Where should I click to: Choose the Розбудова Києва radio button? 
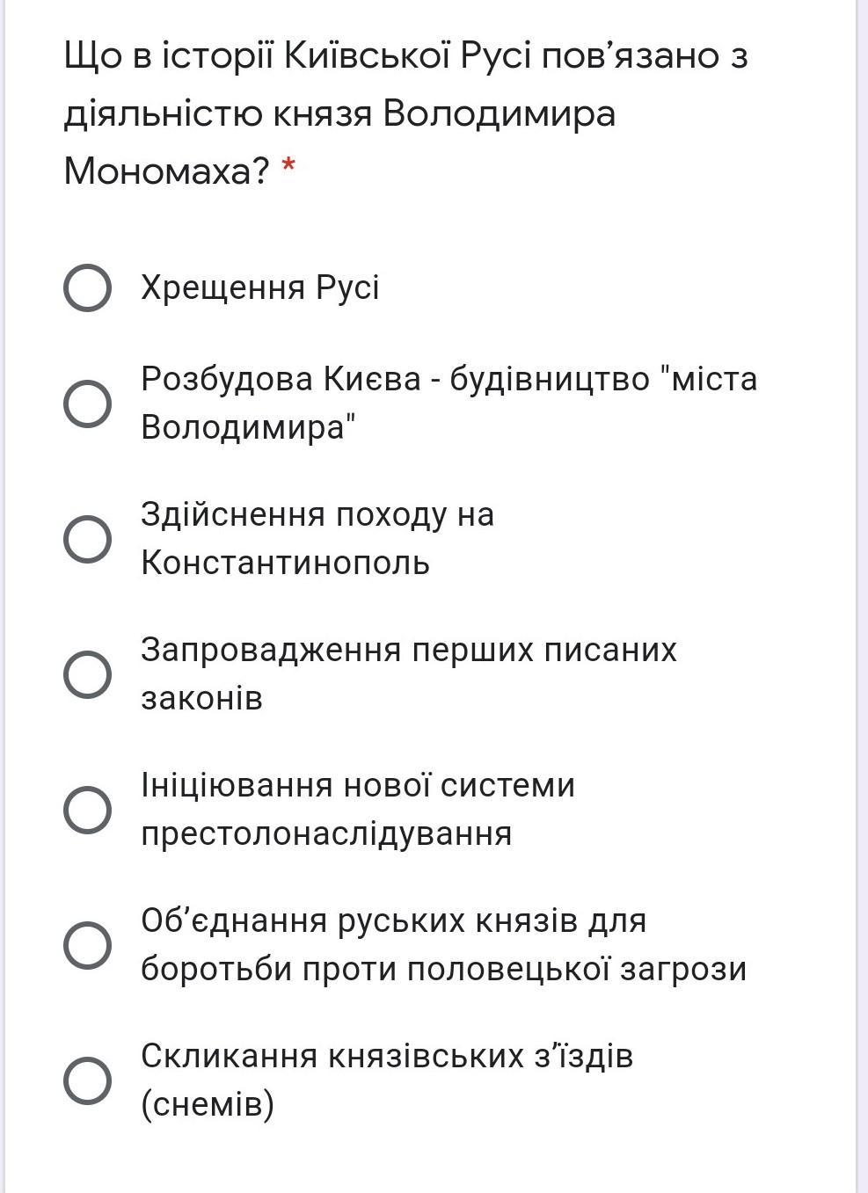tap(87, 404)
